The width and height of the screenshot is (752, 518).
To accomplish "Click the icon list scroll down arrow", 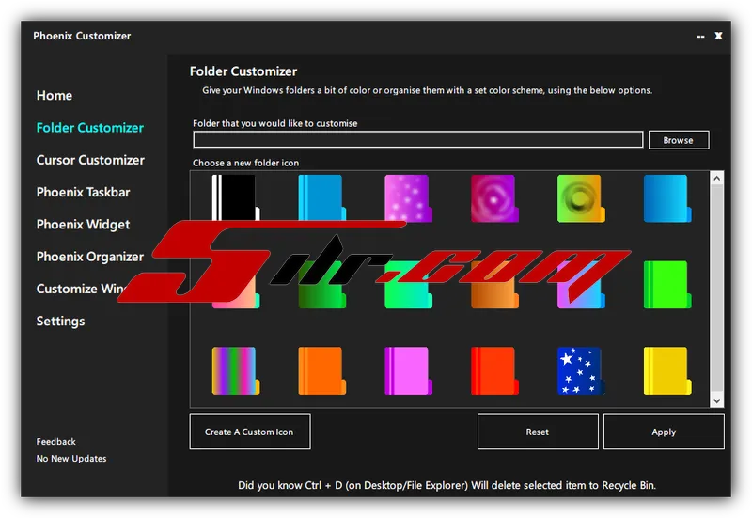I will (x=716, y=400).
